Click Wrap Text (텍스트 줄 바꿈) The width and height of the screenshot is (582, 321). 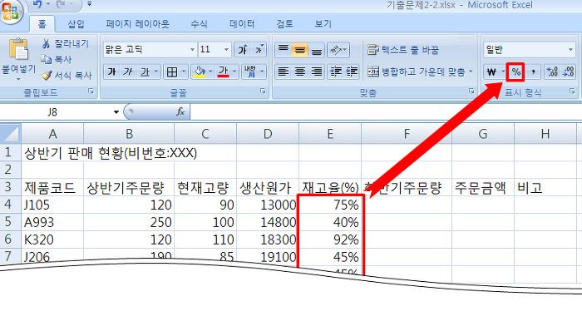coord(403,49)
